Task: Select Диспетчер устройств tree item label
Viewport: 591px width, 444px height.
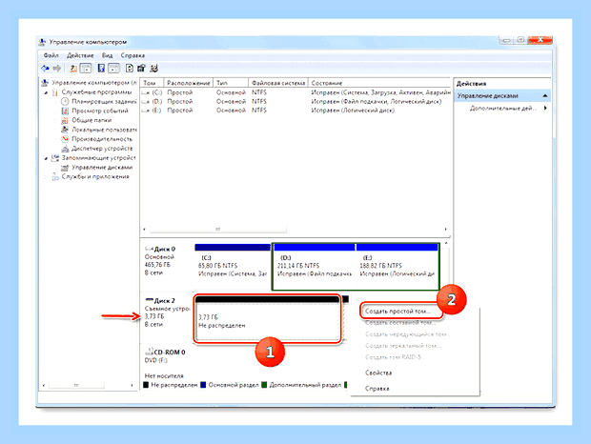Action: tap(102, 149)
